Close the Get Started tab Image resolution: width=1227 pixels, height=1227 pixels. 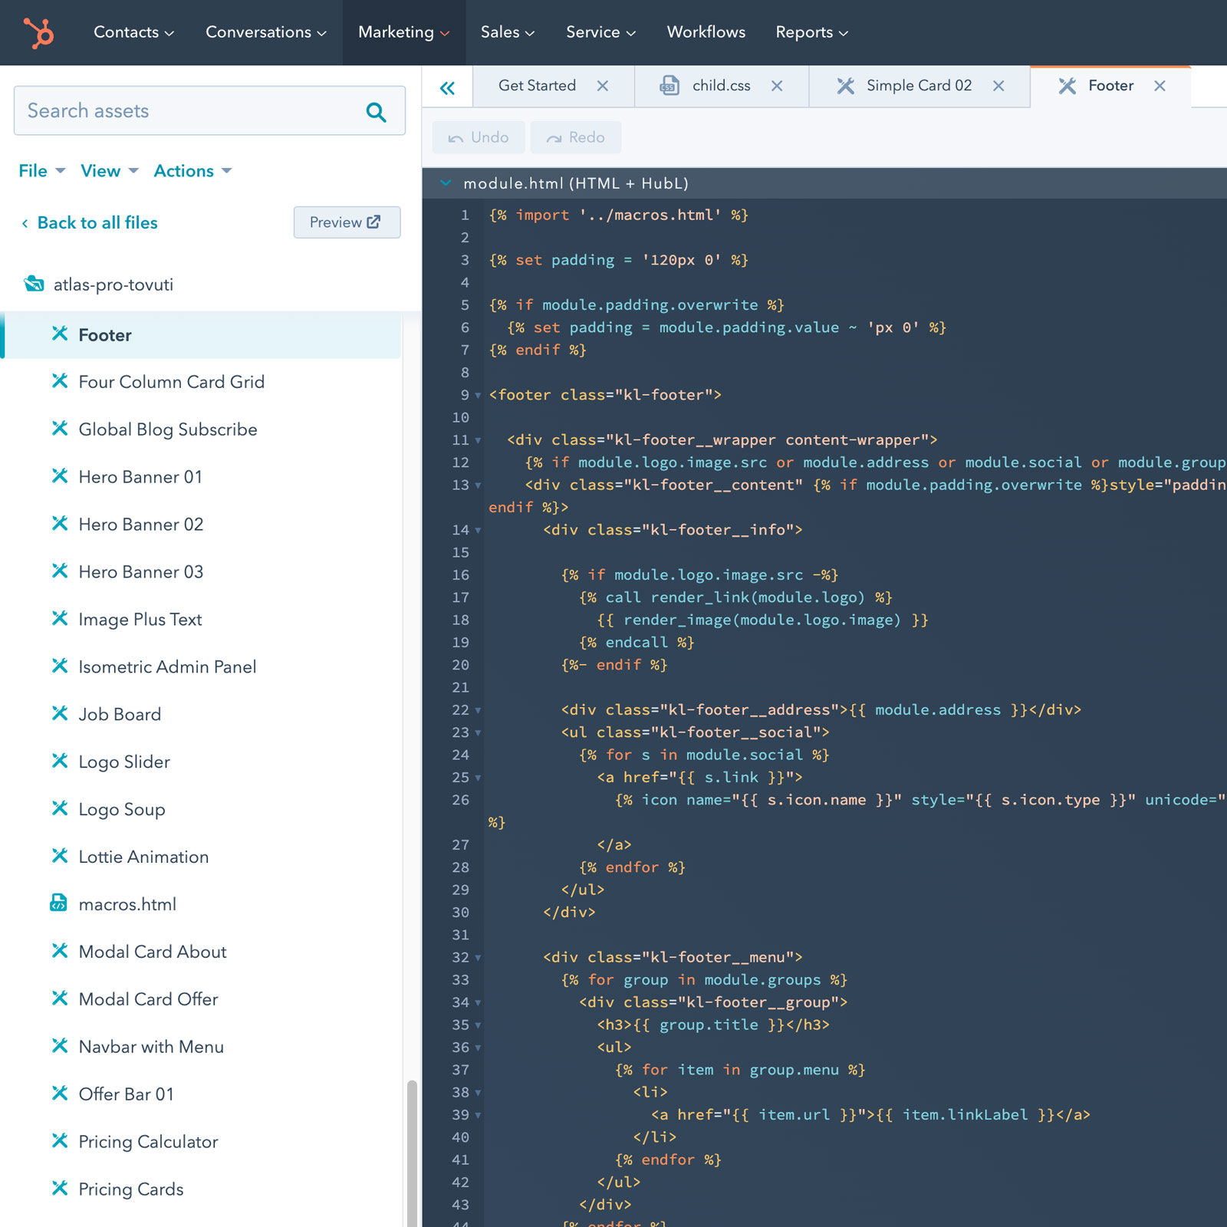point(603,86)
